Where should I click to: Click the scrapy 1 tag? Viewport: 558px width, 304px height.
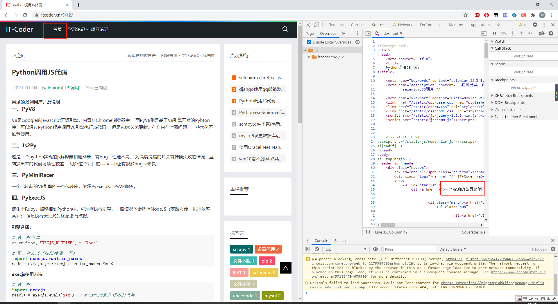[241, 249]
